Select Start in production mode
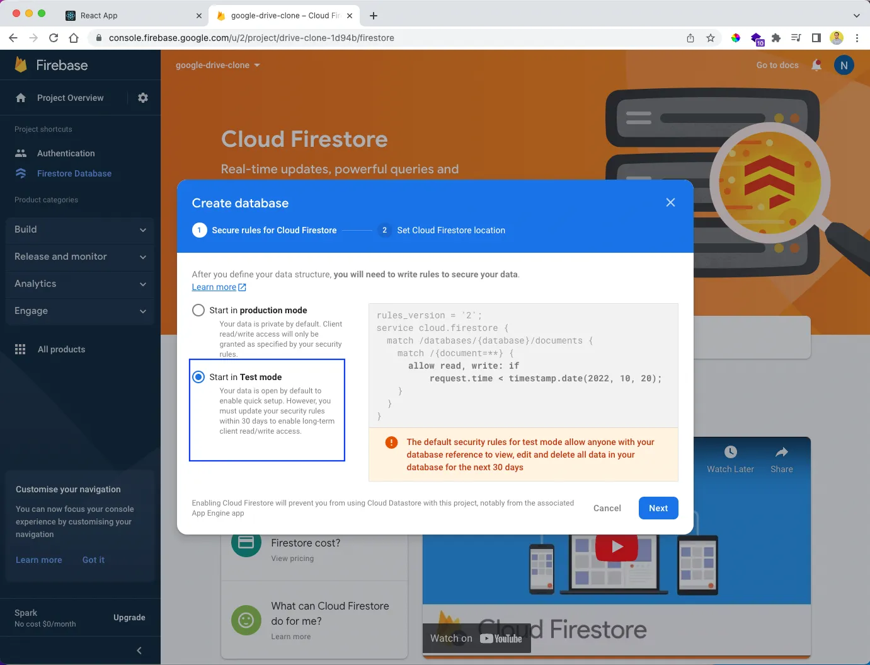The image size is (870, 665). 198,310
